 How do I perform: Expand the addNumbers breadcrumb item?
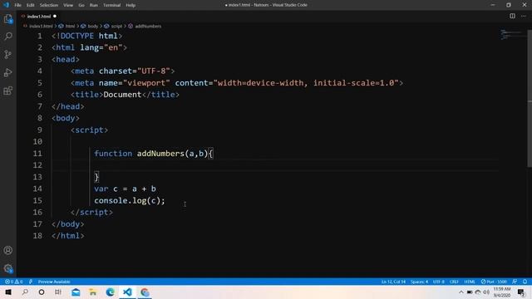[x=148, y=26]
